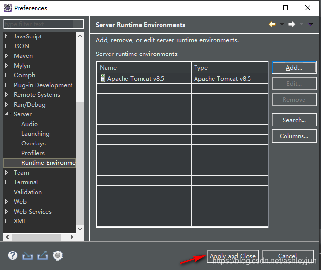
Task: Expand the Mylyn tree node
Action: [x=6, y=65]
